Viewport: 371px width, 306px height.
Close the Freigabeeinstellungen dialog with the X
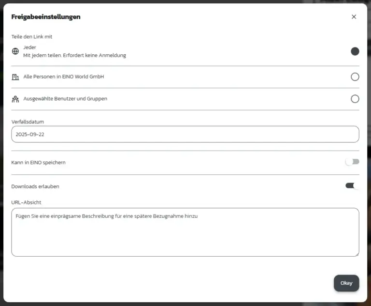point(354,17)
